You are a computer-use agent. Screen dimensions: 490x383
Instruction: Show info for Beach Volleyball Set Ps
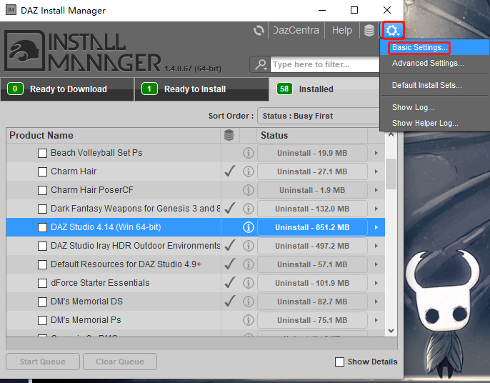tap(249, 153)
